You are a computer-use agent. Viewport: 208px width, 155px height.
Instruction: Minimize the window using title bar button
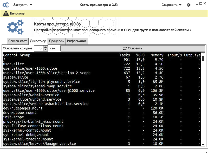click(197, 3)
